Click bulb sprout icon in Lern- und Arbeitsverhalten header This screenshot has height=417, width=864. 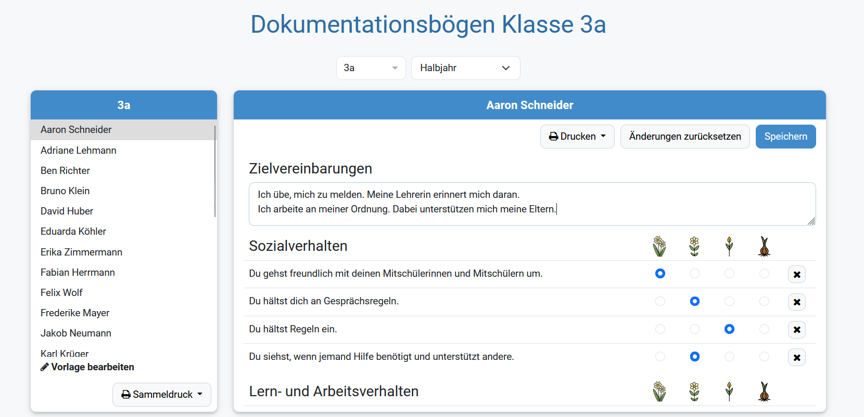click(764, 392)
